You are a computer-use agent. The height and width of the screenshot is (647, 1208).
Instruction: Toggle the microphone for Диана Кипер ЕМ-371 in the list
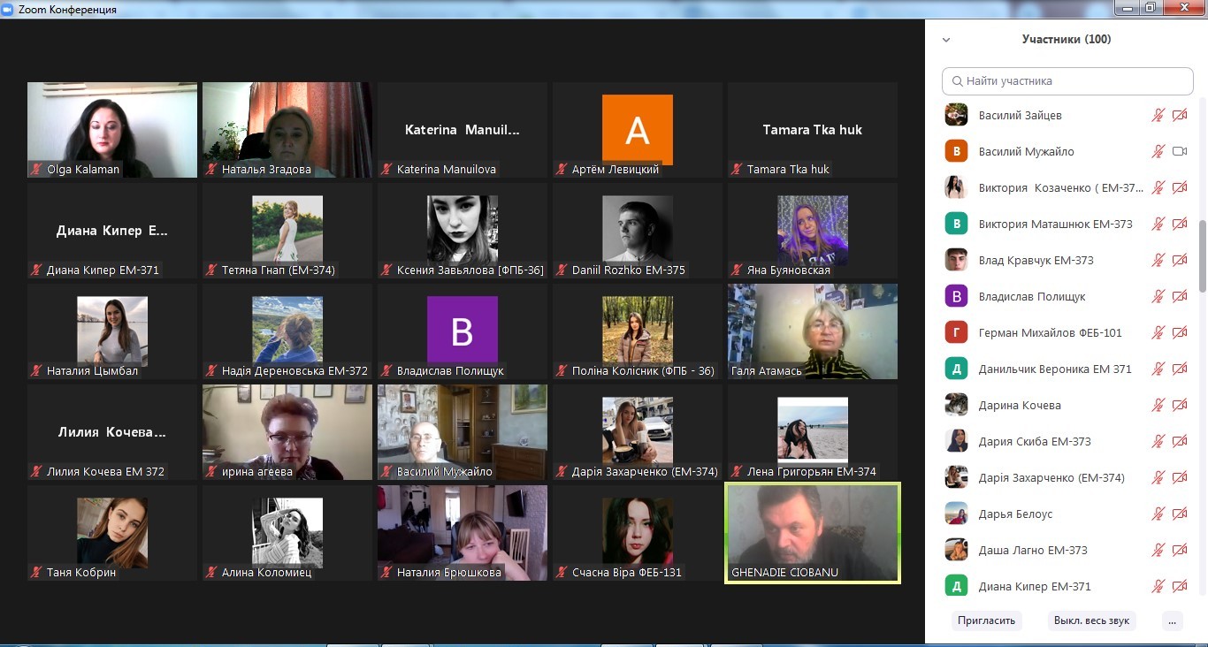pos(1158,586)
